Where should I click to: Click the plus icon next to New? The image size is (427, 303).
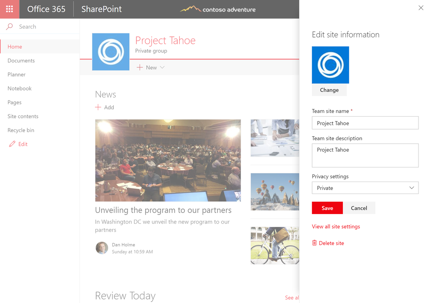pyautogui.click(x=140, y=68)
